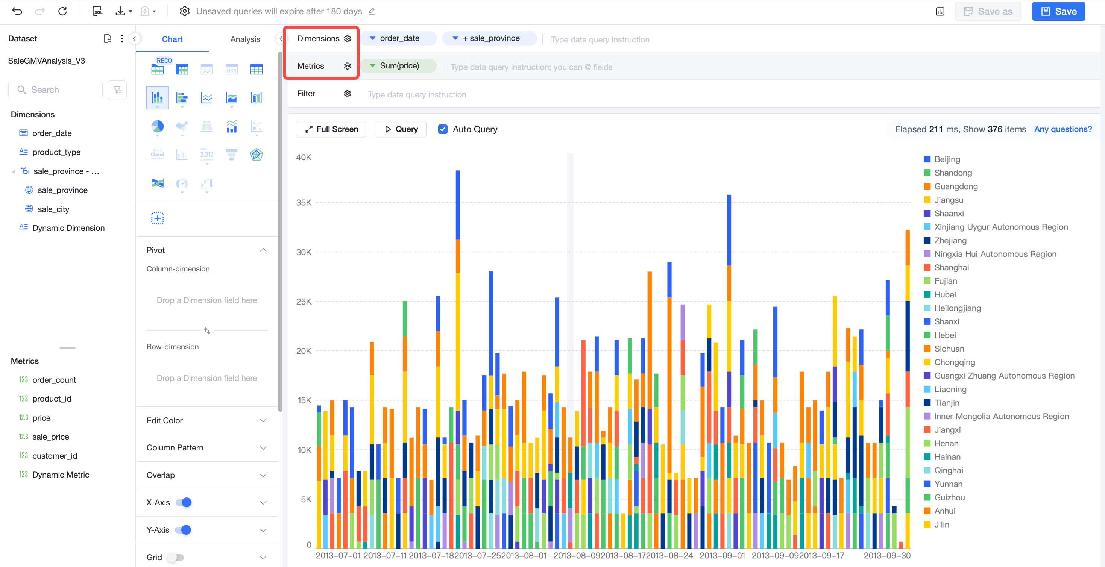Expand the Edit Color section
The height and width of the screenshot is (567, 1105).
[x=207, y=420]
